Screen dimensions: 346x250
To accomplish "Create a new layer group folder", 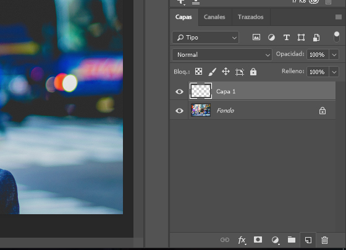I will tap(292, 240).
